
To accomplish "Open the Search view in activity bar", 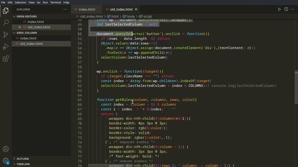I will point(6,23).
